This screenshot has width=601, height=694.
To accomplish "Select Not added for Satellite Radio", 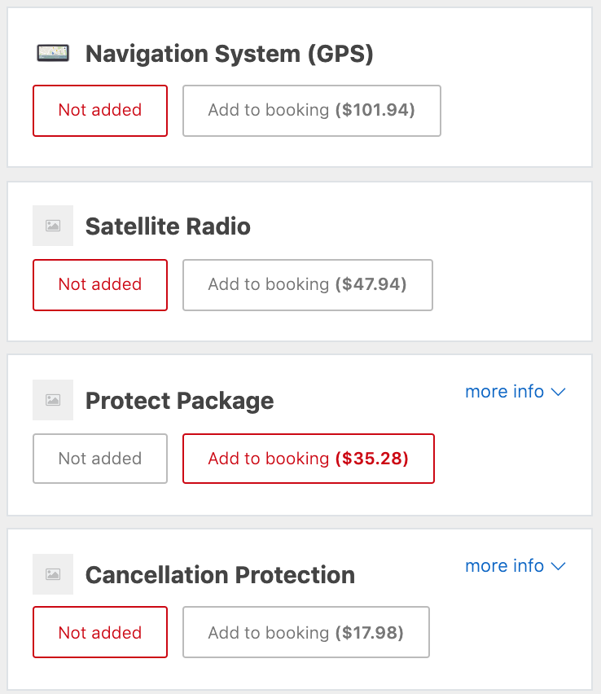I will [x=100, y=285].
